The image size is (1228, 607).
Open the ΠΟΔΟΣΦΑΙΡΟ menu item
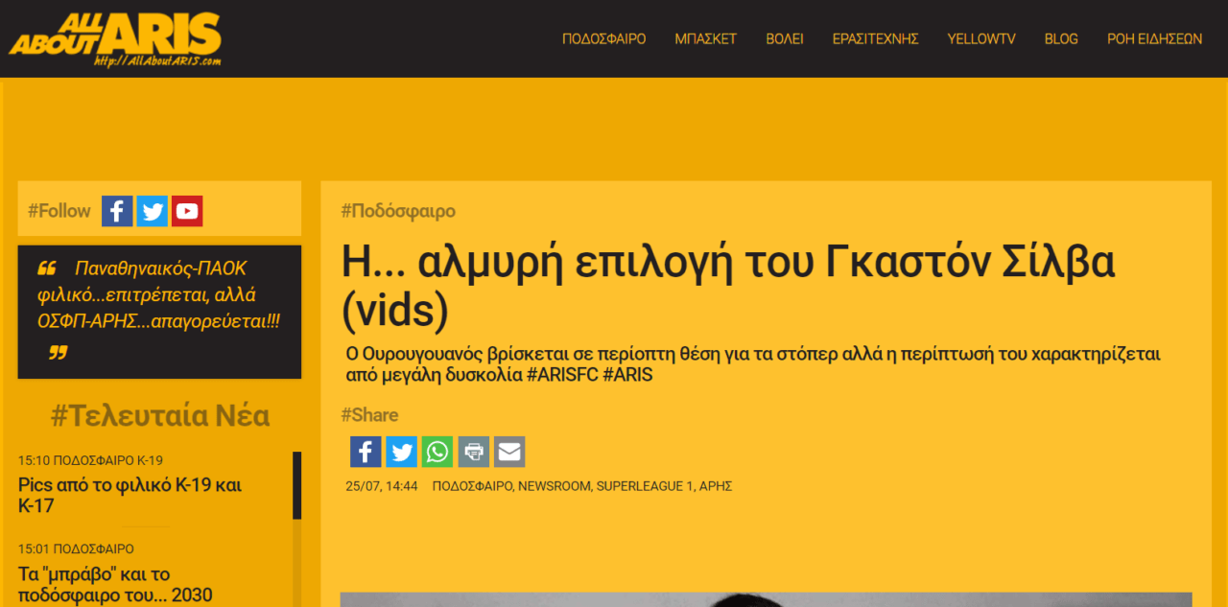603,39
